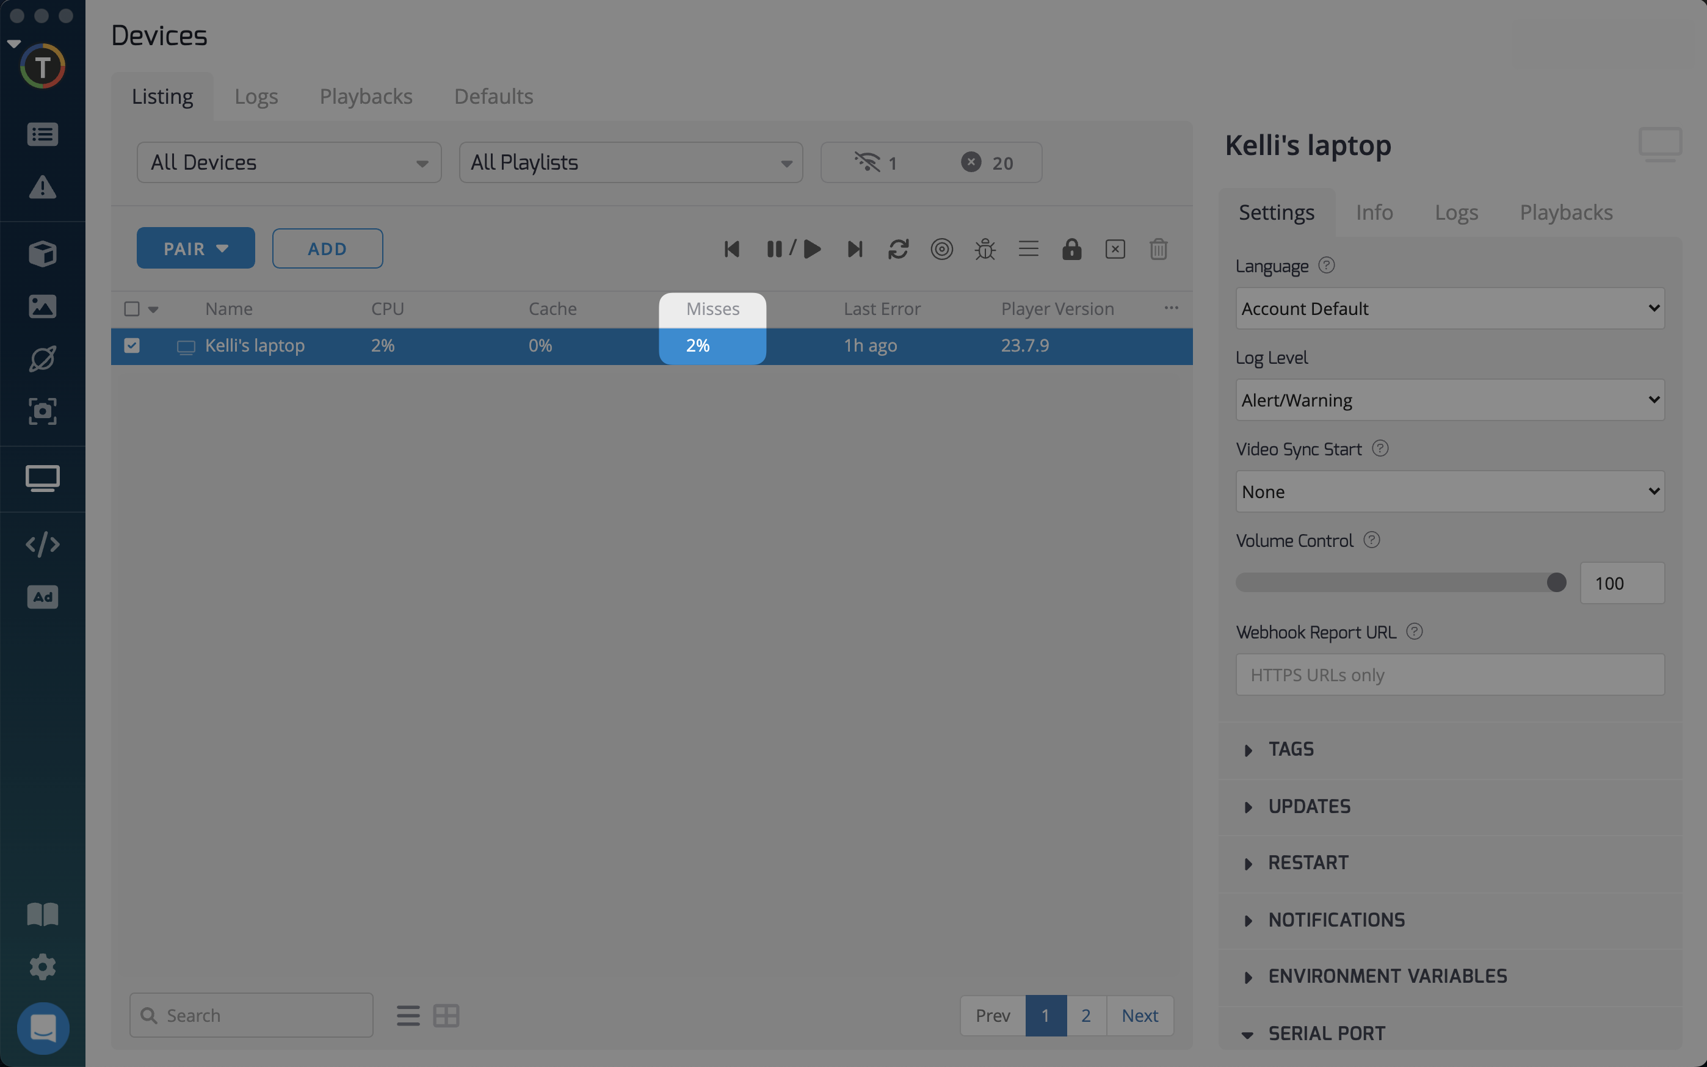The width and height of the screenshot is (1707, 1067).
Task: Click the trash delete toolbar icon
Action: (x=1158, y=249)
